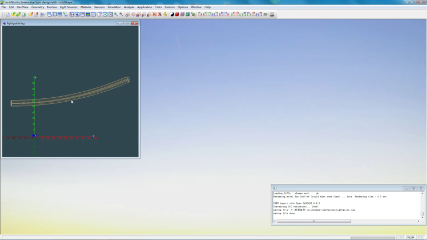427x240 pixels.
Task: Click the multicolored cube render icon
Action: point(187,14)
